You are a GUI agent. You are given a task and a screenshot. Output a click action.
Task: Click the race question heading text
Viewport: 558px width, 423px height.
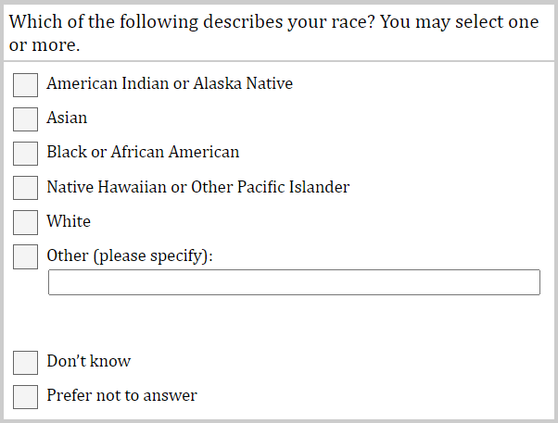273,22
